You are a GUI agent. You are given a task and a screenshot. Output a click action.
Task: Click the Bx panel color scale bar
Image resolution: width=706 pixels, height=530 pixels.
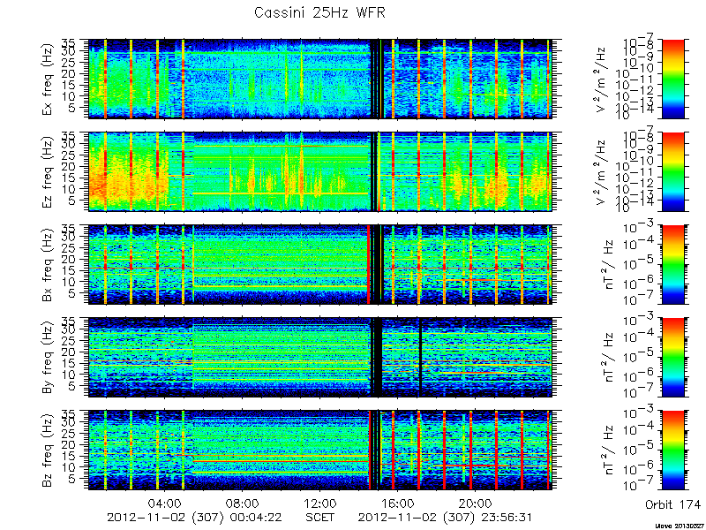[x=672, y=264]
